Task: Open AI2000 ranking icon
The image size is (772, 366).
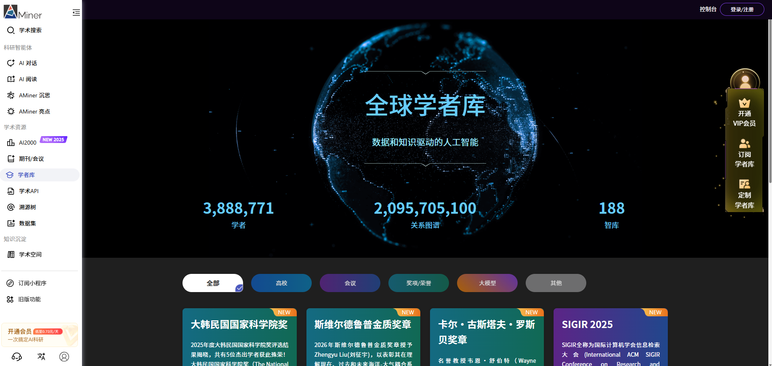Action: click(11, 143)
